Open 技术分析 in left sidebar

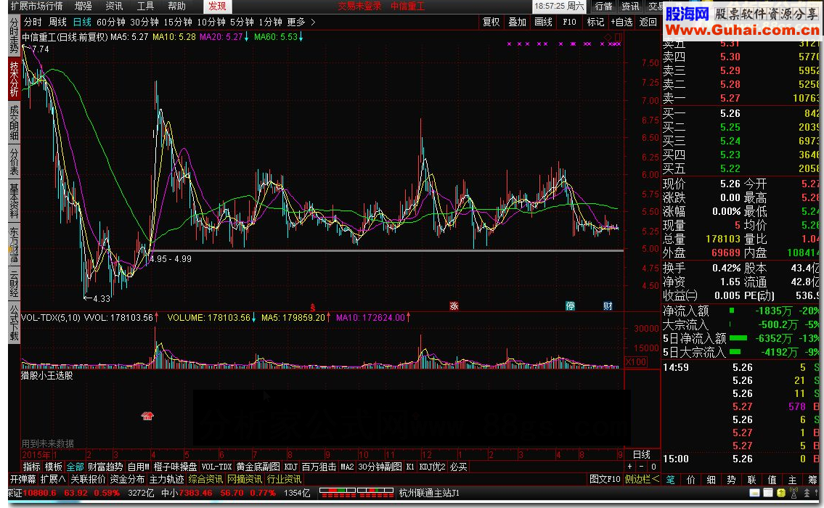[15, 79]
